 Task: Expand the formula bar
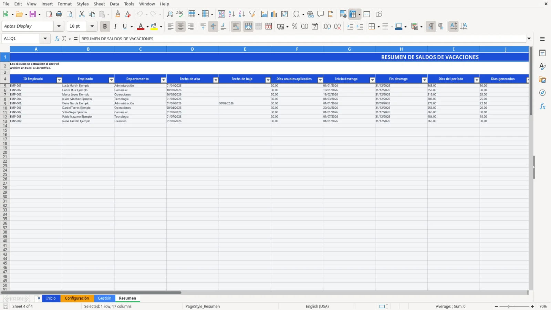click(x=529, y=39)
